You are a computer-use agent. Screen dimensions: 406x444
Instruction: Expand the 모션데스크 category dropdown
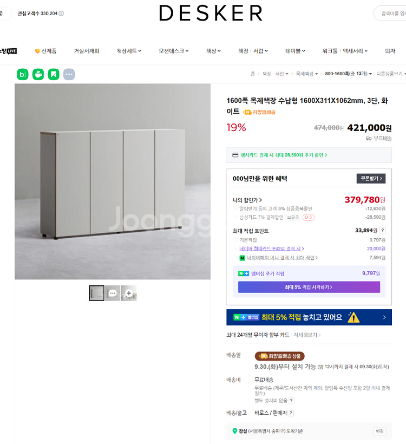(x=174, y=51)
